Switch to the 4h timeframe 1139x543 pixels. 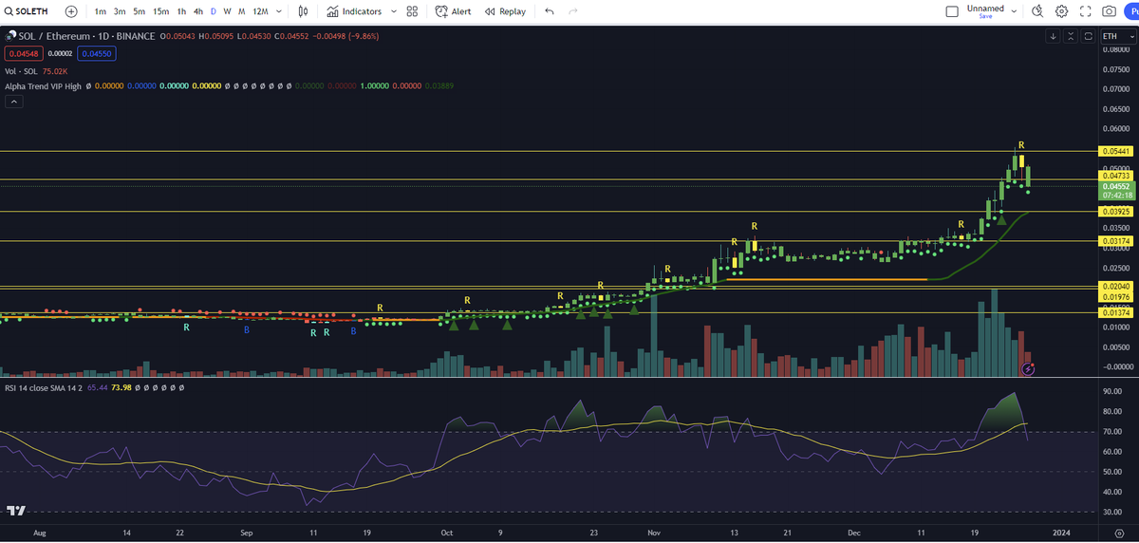(x=197, y=11)
